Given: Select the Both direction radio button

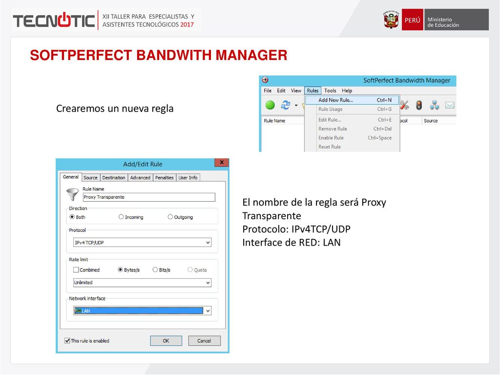Looking at the screenshot, I should tap(77, 217).
